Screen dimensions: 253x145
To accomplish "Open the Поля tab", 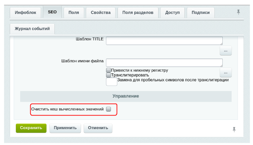I will click(x=74, y=13).
